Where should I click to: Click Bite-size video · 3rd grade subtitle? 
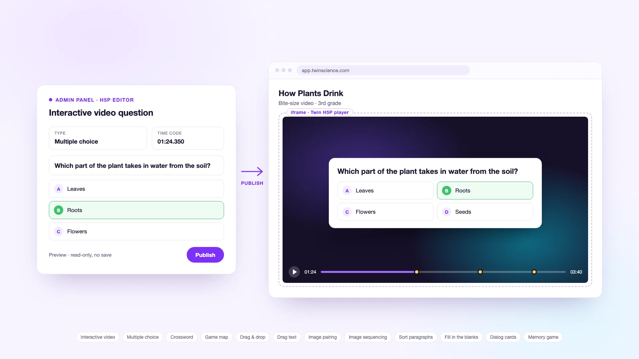point(310,103)
